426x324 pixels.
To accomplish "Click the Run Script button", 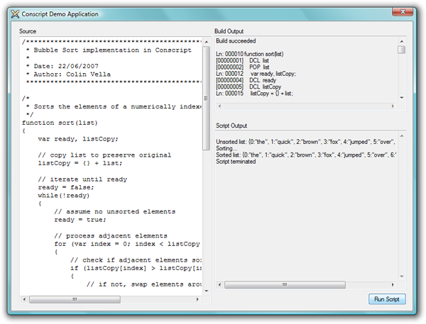I will pos(387,299).
